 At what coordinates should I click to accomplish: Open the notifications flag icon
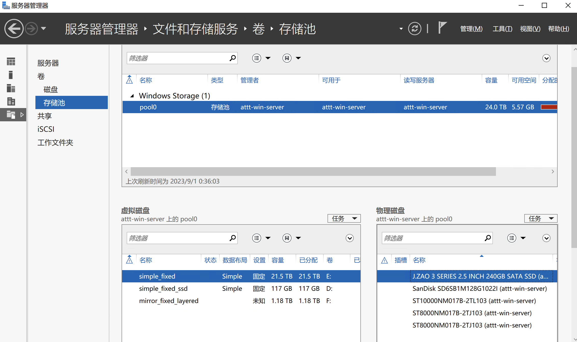(x=442, y=28)
